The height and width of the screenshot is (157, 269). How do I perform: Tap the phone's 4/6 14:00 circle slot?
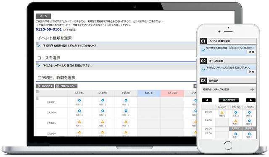click(249, 121)
